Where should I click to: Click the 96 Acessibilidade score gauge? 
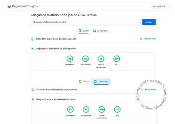coord(86,109)
